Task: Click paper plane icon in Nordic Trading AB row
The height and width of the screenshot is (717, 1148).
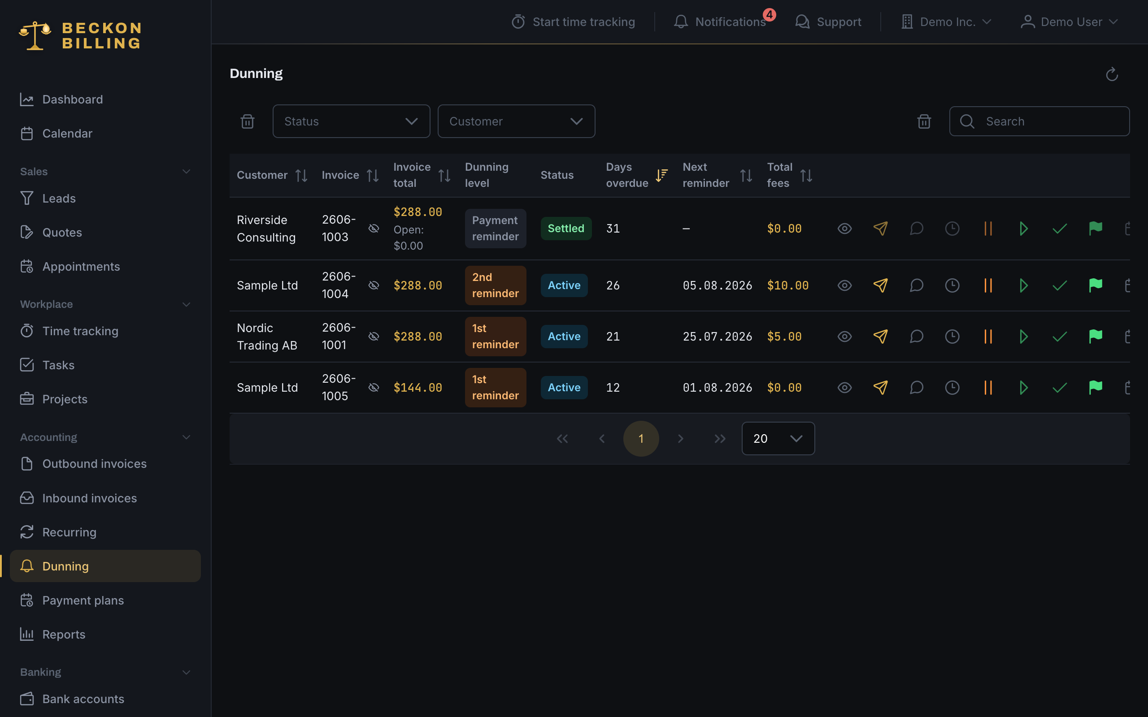Action: [880, 337]
